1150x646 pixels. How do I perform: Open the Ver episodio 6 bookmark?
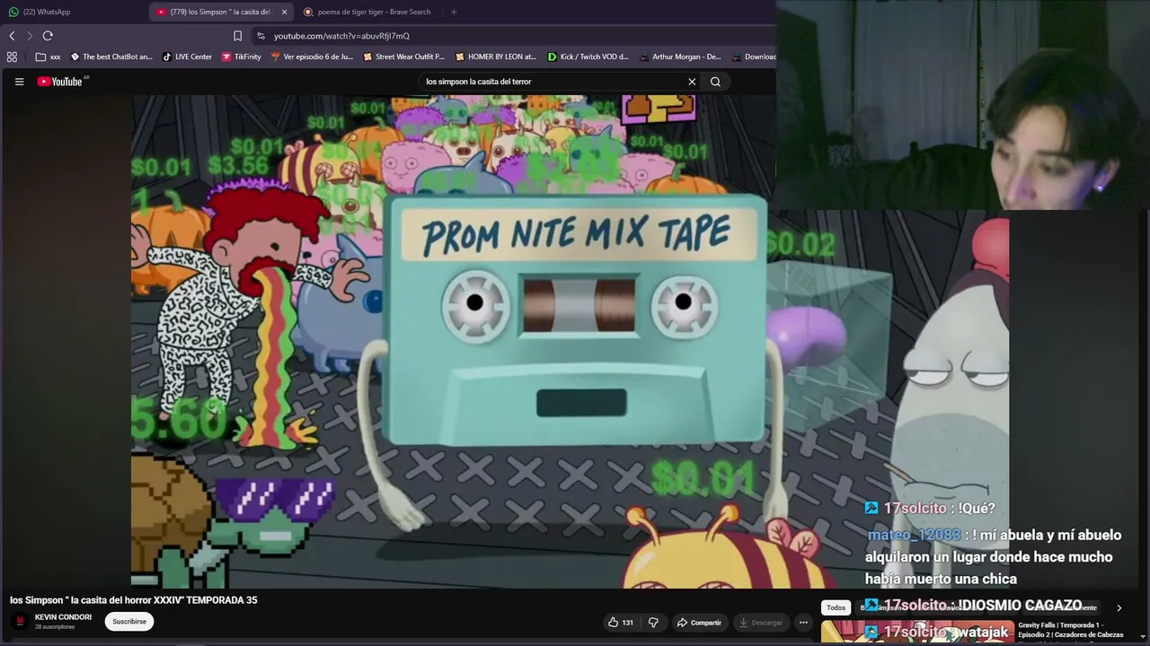pyautogui.click(x=313, y=57)
